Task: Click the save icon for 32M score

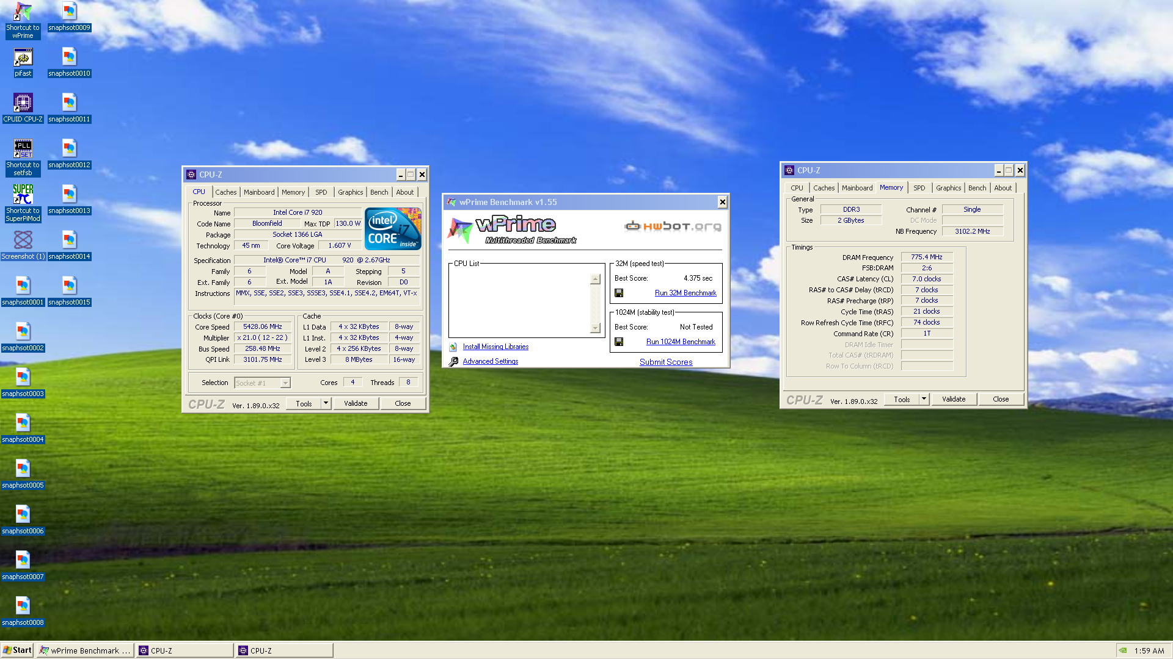Action: 619,293
